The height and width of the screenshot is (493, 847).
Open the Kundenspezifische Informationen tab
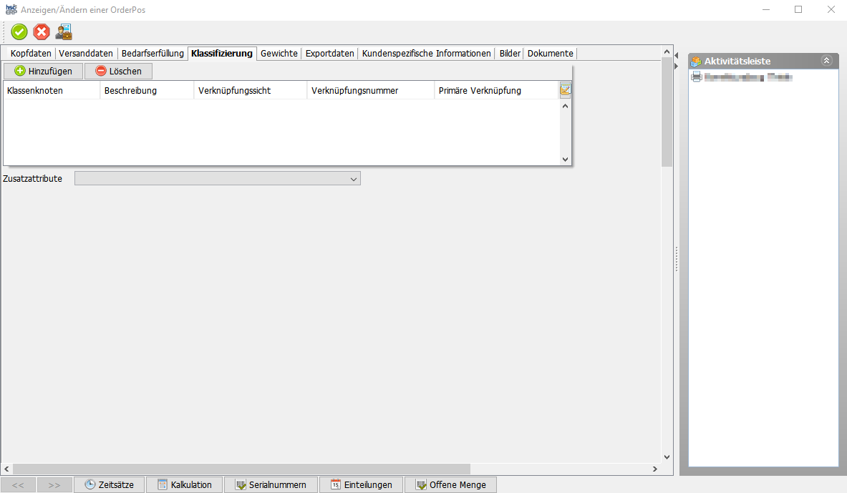point(427,54)
